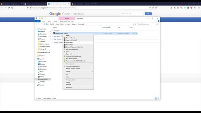Click the Explorer help icon
The height and width of the screenshot is (113, 201).
(159, 21)
